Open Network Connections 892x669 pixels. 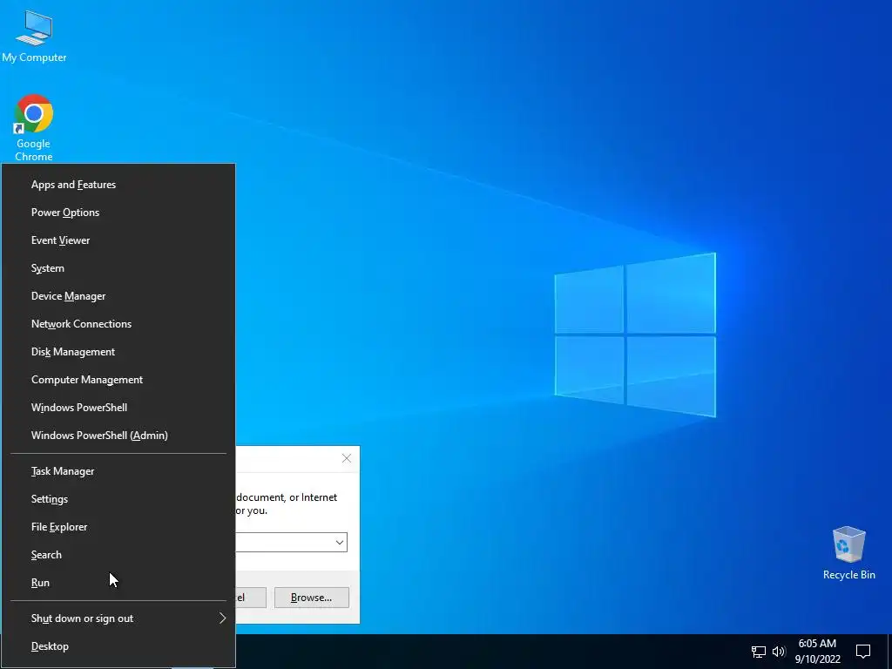pos(118,324)
